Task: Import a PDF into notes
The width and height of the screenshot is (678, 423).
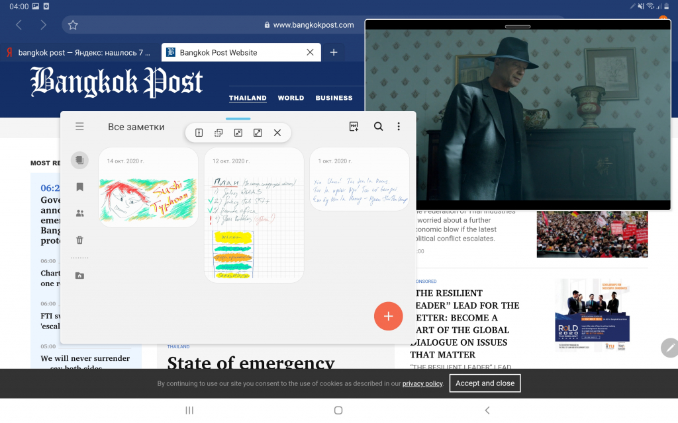Action: 354,126
